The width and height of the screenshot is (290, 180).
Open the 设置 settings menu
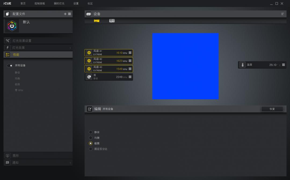(76, 3)
